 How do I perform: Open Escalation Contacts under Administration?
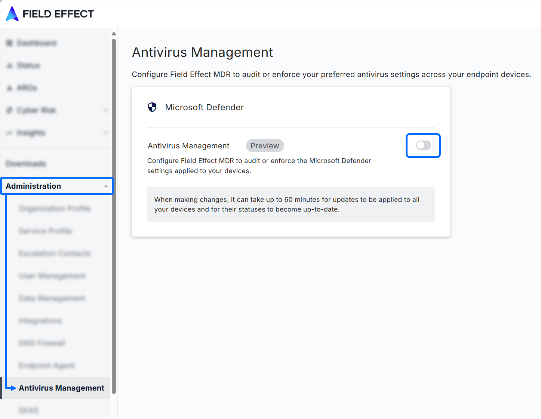[x=55, y=253]
